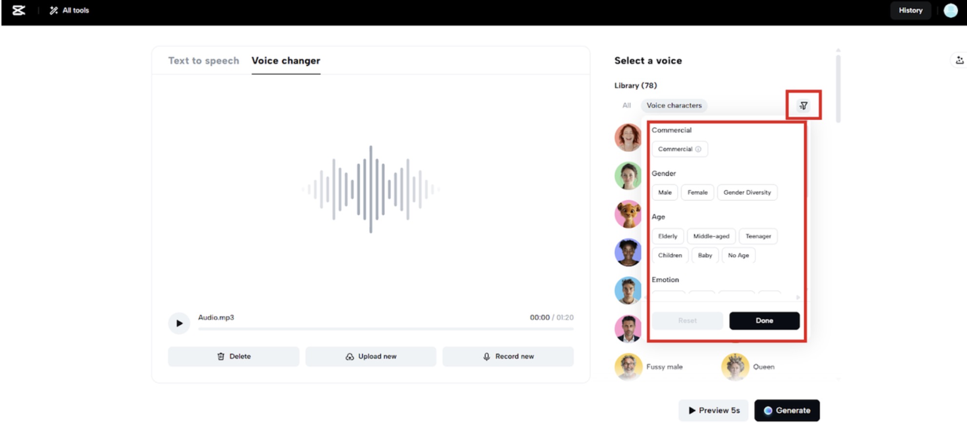
Task: Click the Commercial info icon
Action: coord(698,149)
